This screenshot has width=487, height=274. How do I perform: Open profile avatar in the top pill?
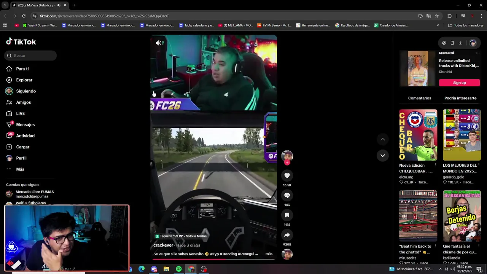point(473,43)
